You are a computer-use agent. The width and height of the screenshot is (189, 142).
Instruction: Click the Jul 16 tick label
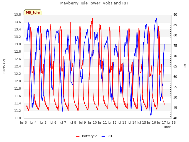(x=151, y=122)
